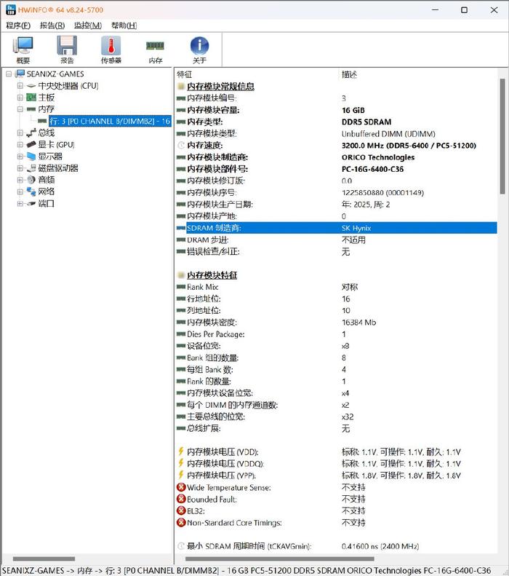Viewport: 509px width, 576px height.
Task: Click the 内存模块生产日期 row
Action: (x=337, y=204)
